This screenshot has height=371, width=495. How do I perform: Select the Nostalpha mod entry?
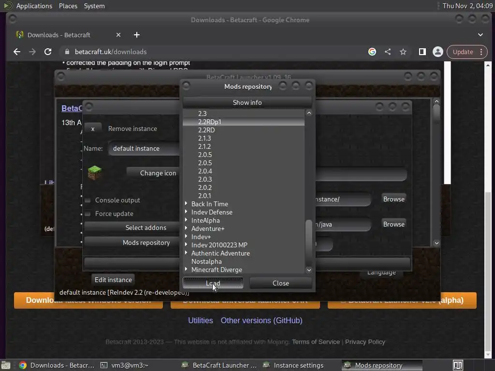[206, 261]
